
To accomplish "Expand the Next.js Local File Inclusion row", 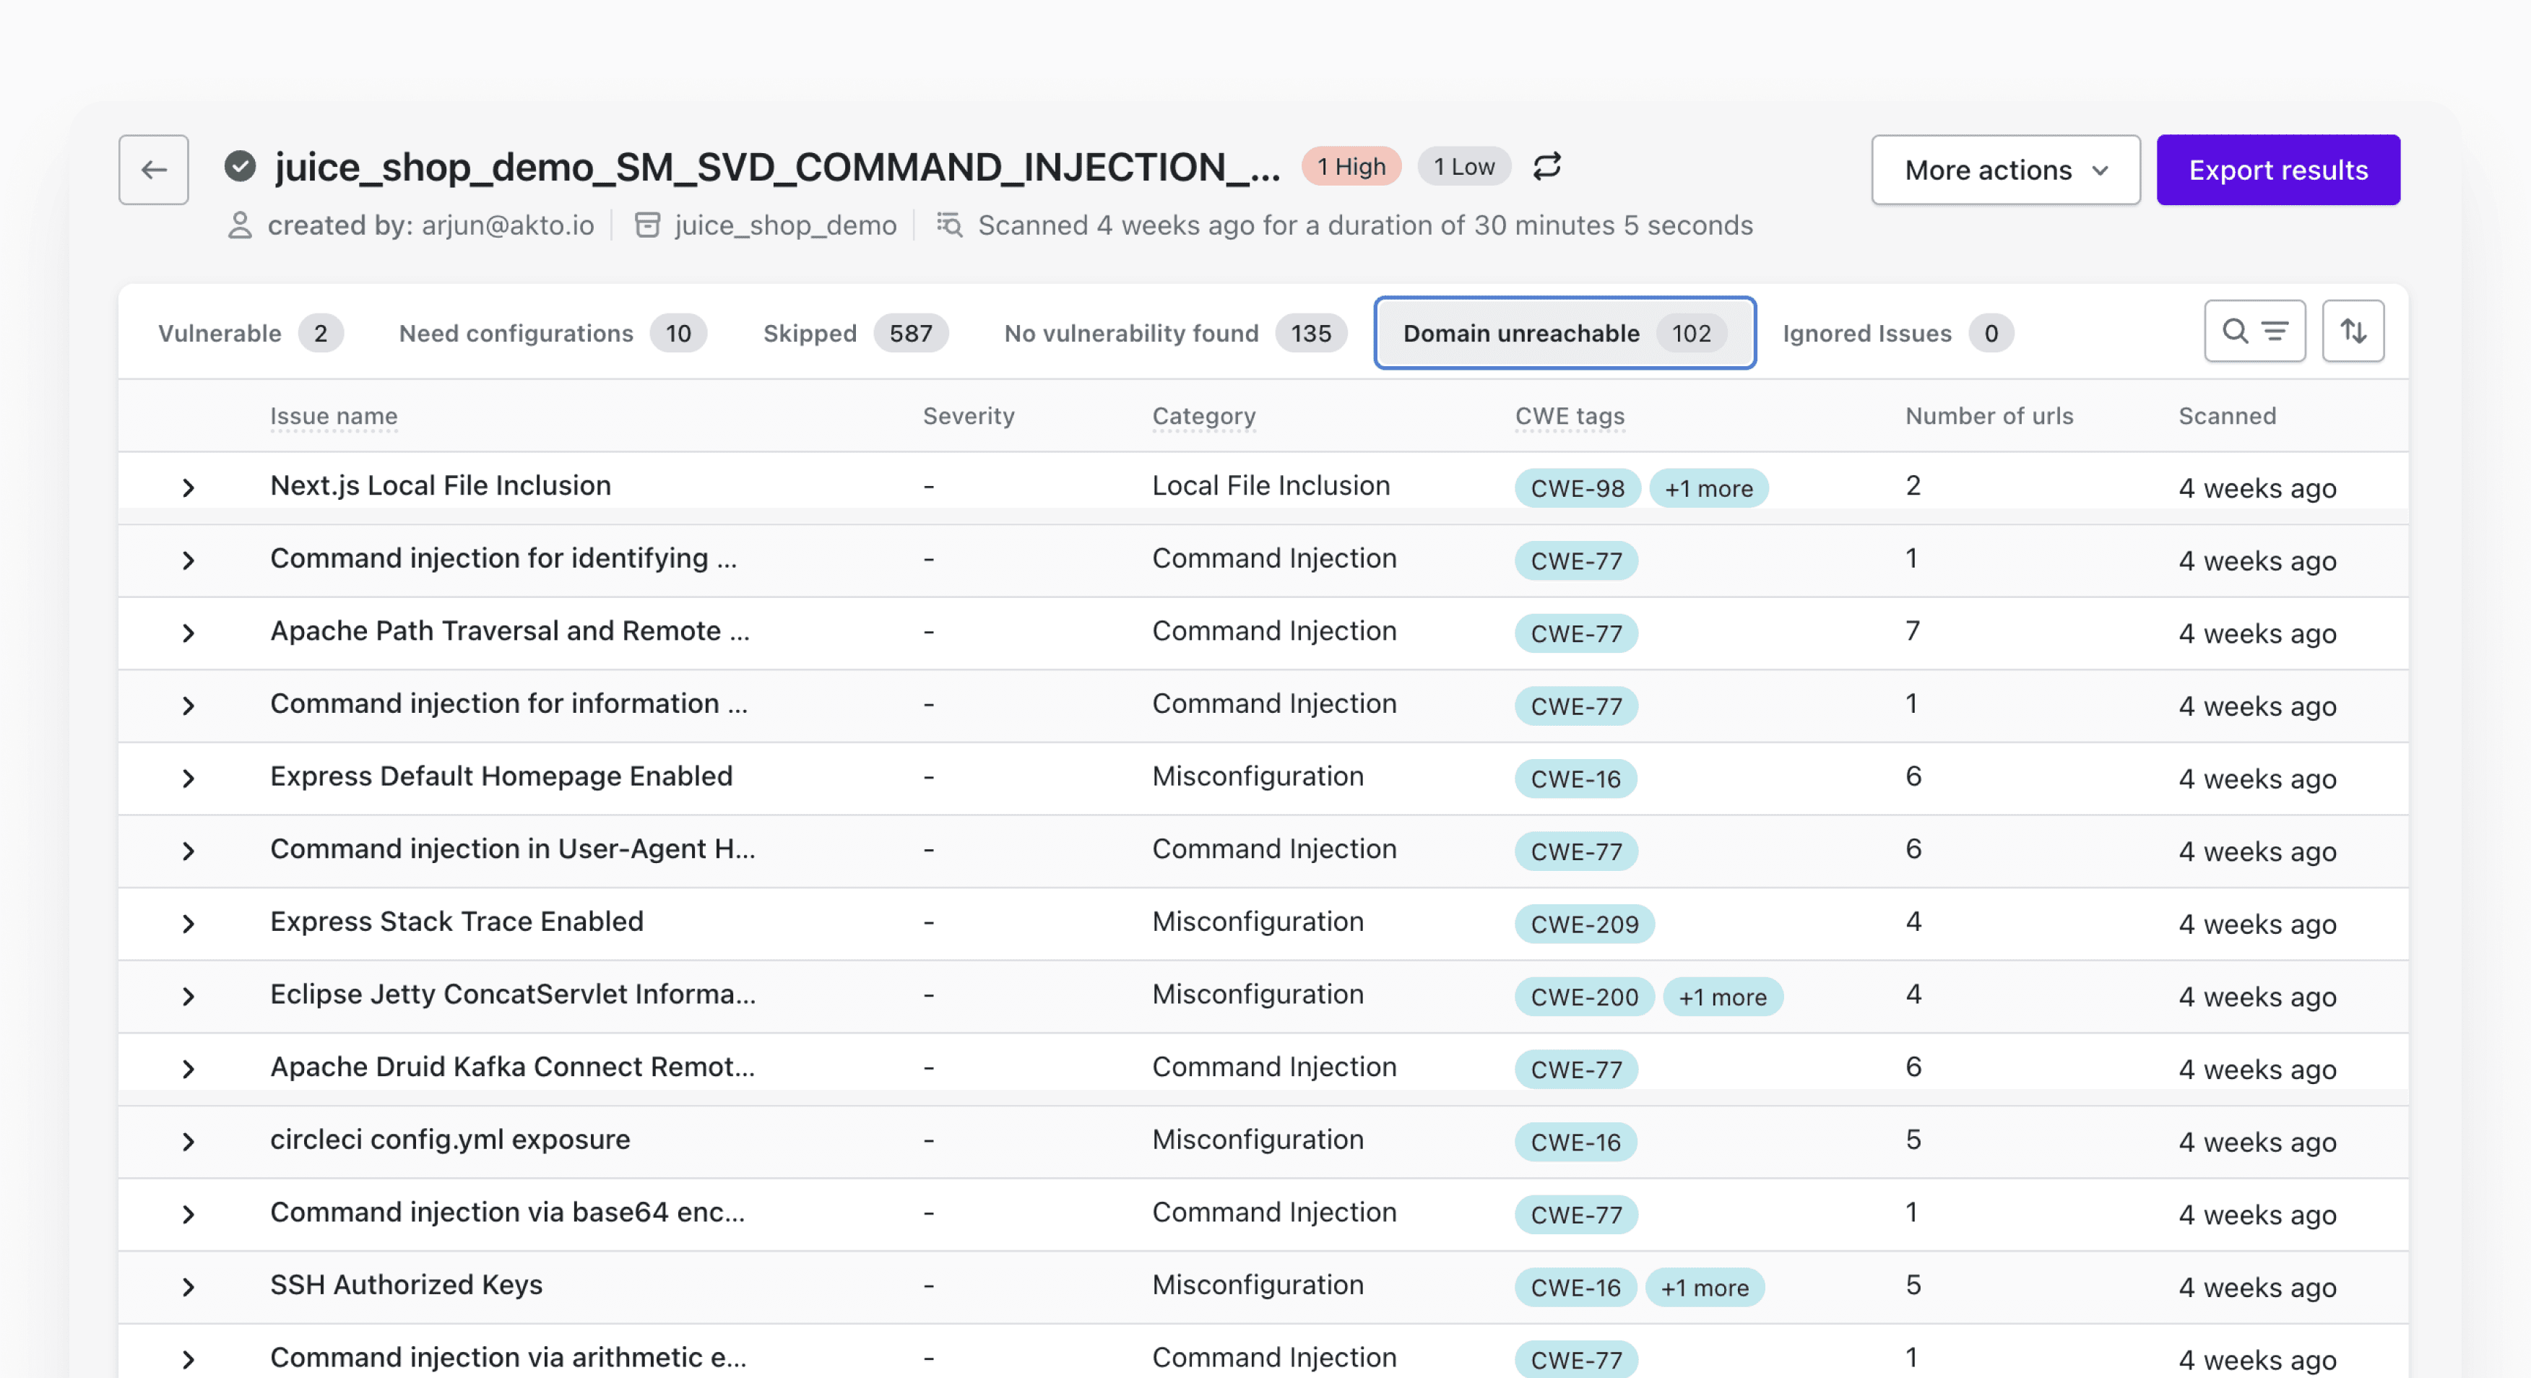I will (189, 486).
